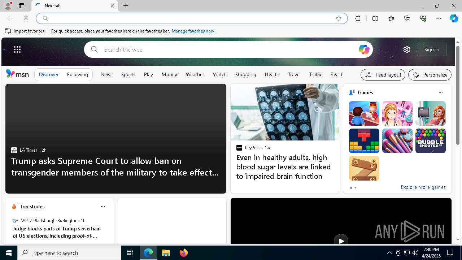Go to the MSN logo home

[x=17, y=74]
